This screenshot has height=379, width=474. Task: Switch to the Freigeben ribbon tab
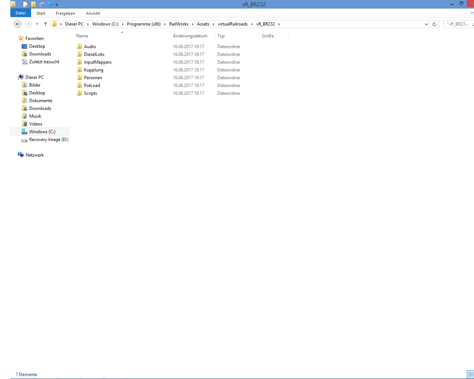tap(66, 13)
